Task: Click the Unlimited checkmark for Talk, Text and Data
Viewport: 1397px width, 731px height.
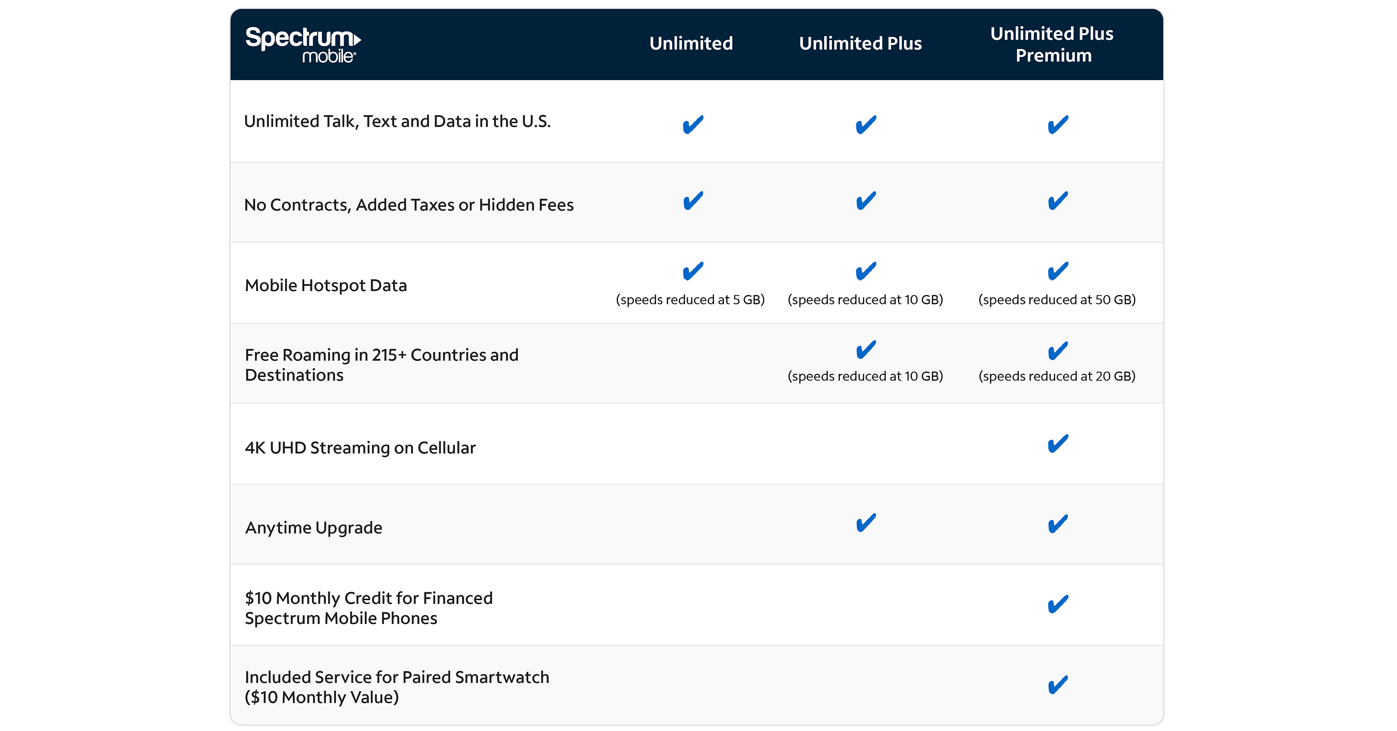Action: click(692, 125)
